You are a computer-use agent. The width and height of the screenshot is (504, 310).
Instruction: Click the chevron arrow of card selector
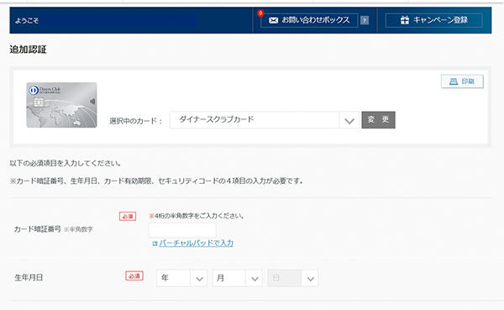coord(349,121)
